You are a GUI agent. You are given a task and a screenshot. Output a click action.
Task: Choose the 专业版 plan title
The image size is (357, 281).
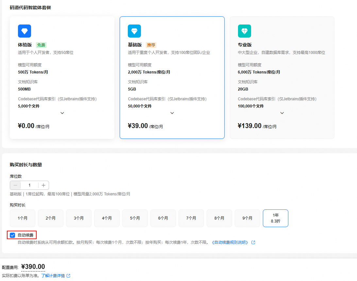[x=245, y=45]
